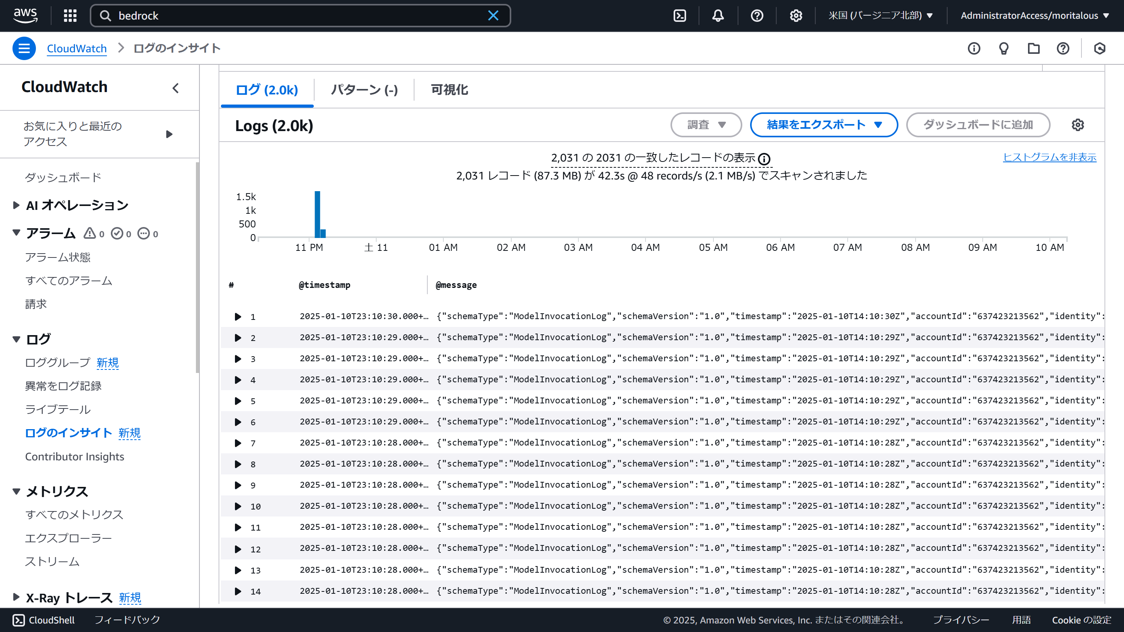Click the lightbulb suggestions icon
Screen dimensions: 1124x632
[x=1003, y=48]
